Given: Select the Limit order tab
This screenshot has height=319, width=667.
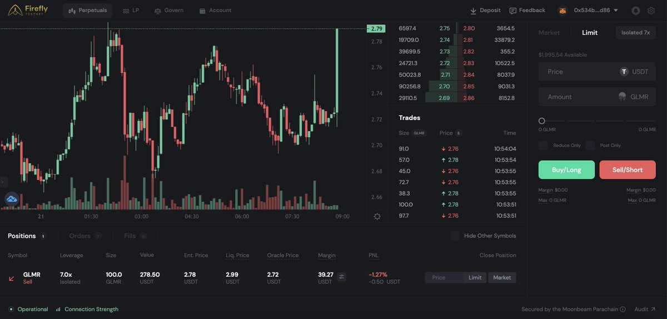Looking at the screenshot, I should point(590,33).
